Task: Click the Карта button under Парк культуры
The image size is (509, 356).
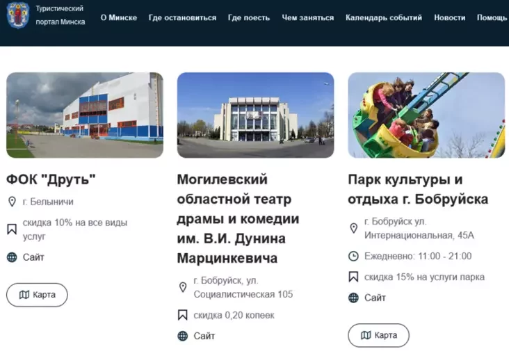Action: tap(378, 335)
